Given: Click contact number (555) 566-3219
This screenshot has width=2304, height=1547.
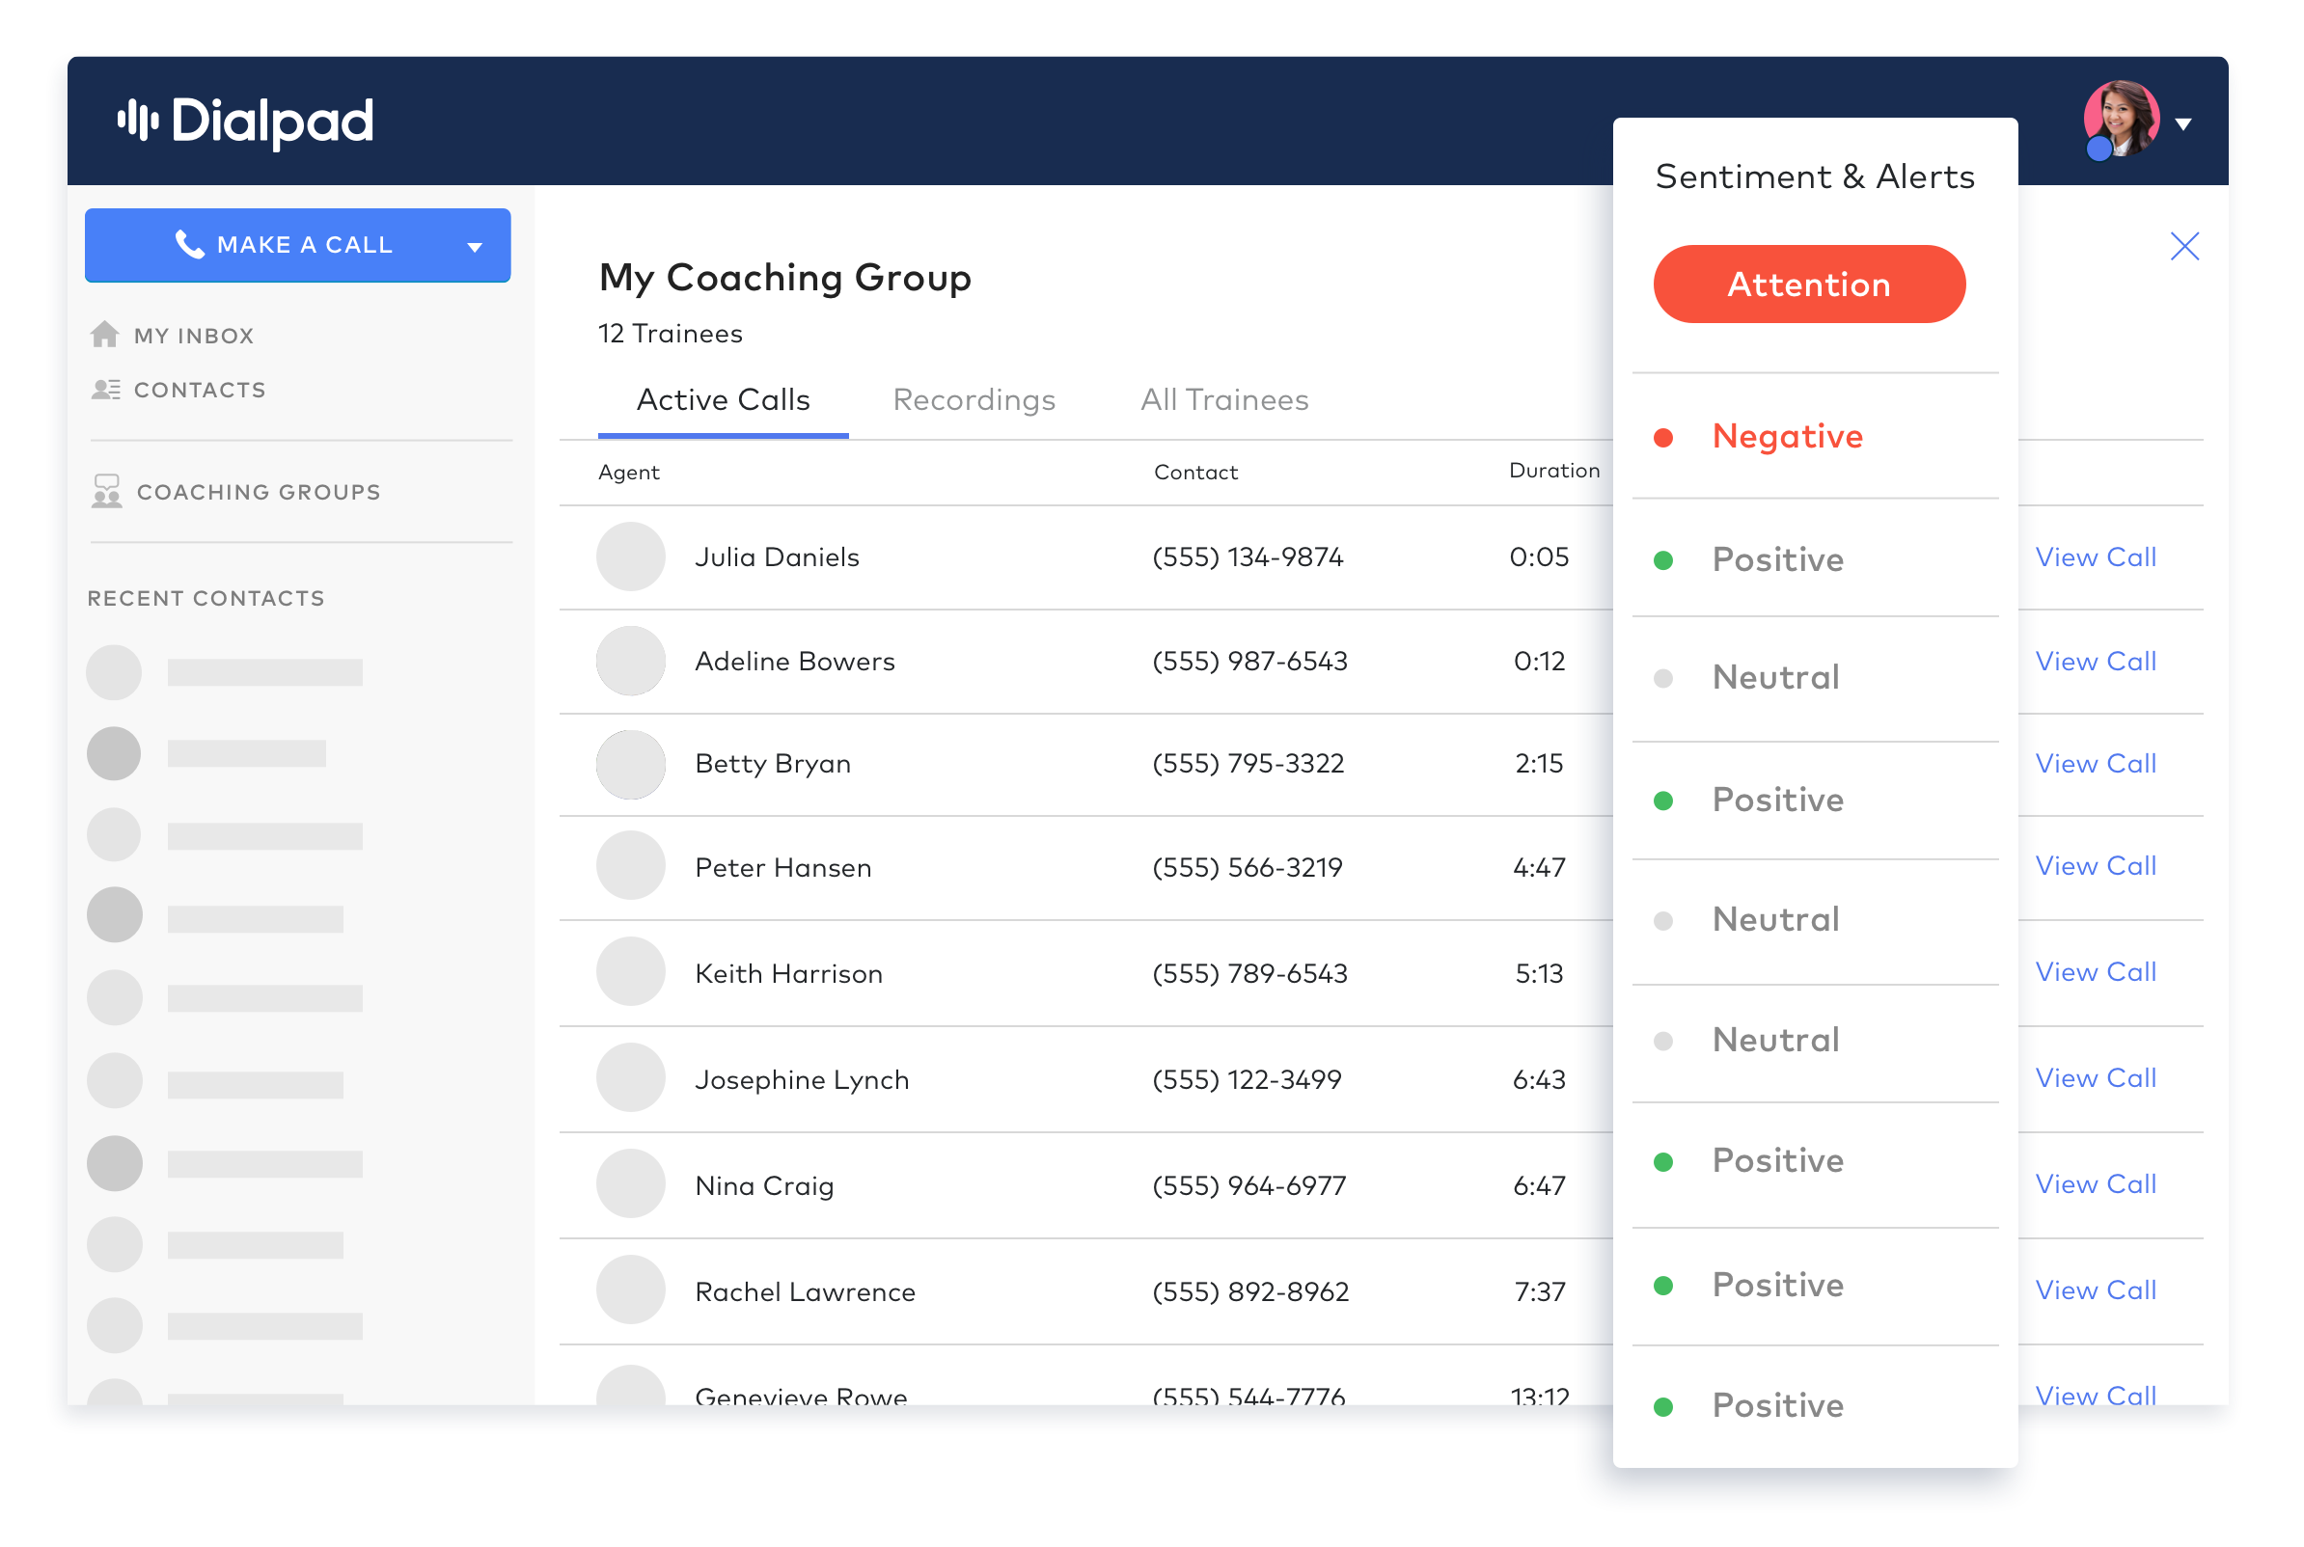Looking at the screenshot, I should coord(1248,868).
